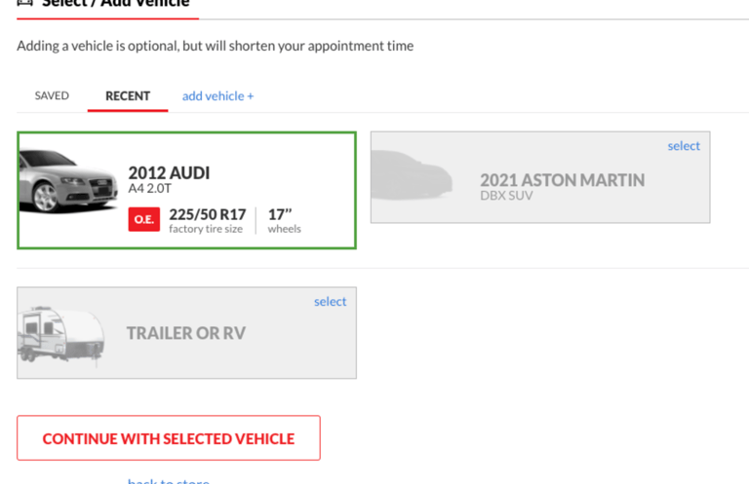Click the back to store link
This screenshot has height=484, width=749.
[x=168, y=480]
